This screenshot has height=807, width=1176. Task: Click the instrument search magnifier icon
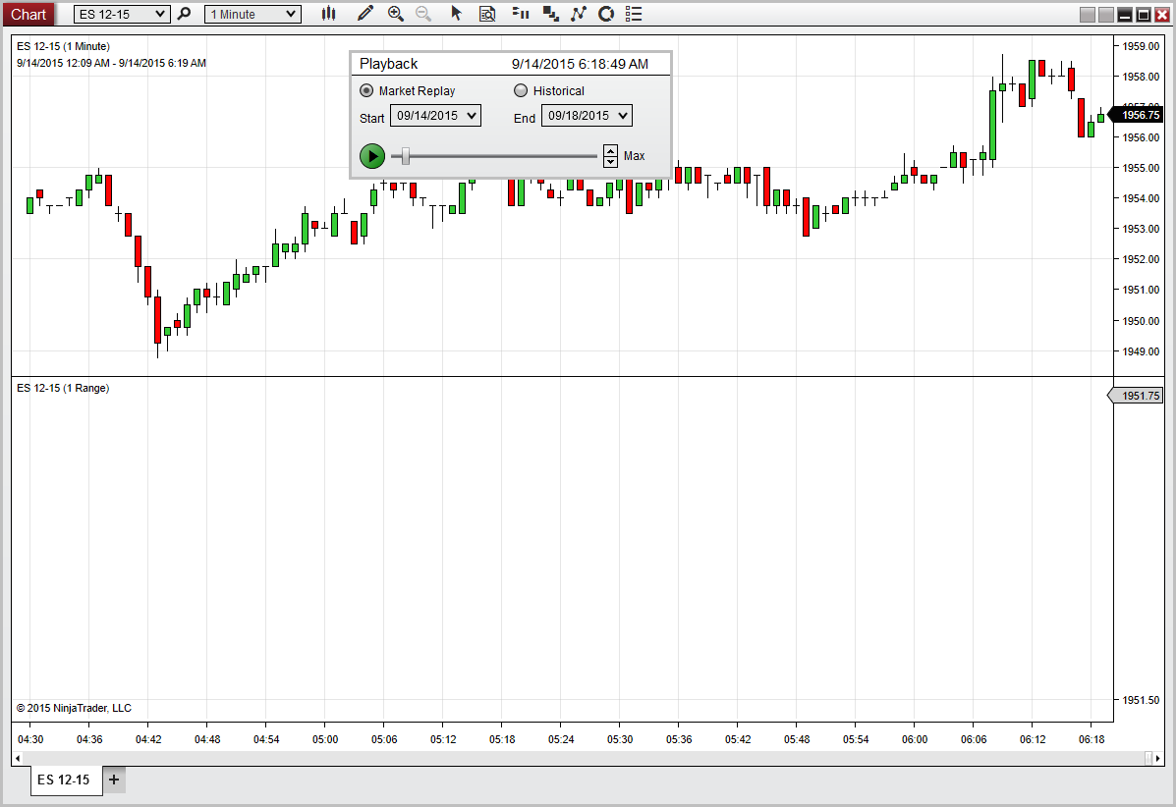pos(184,14)
